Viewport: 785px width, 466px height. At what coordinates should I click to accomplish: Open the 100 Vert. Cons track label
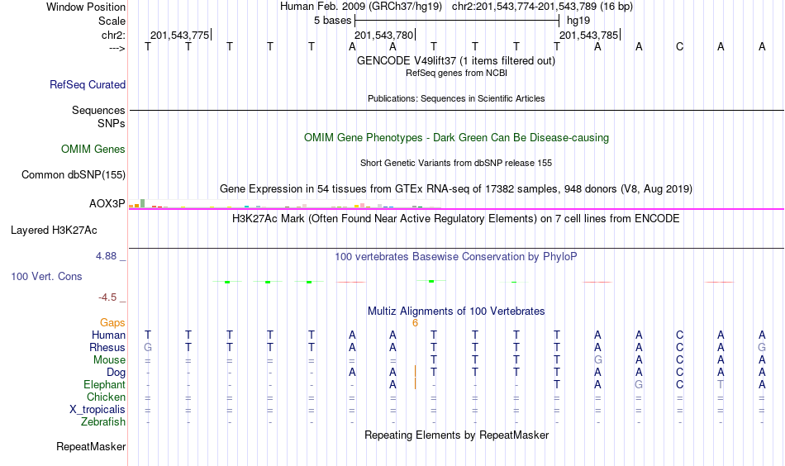46,276
